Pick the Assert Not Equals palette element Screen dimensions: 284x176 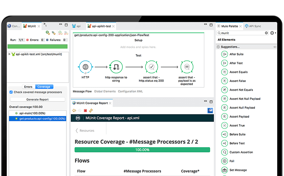(237, 90)
